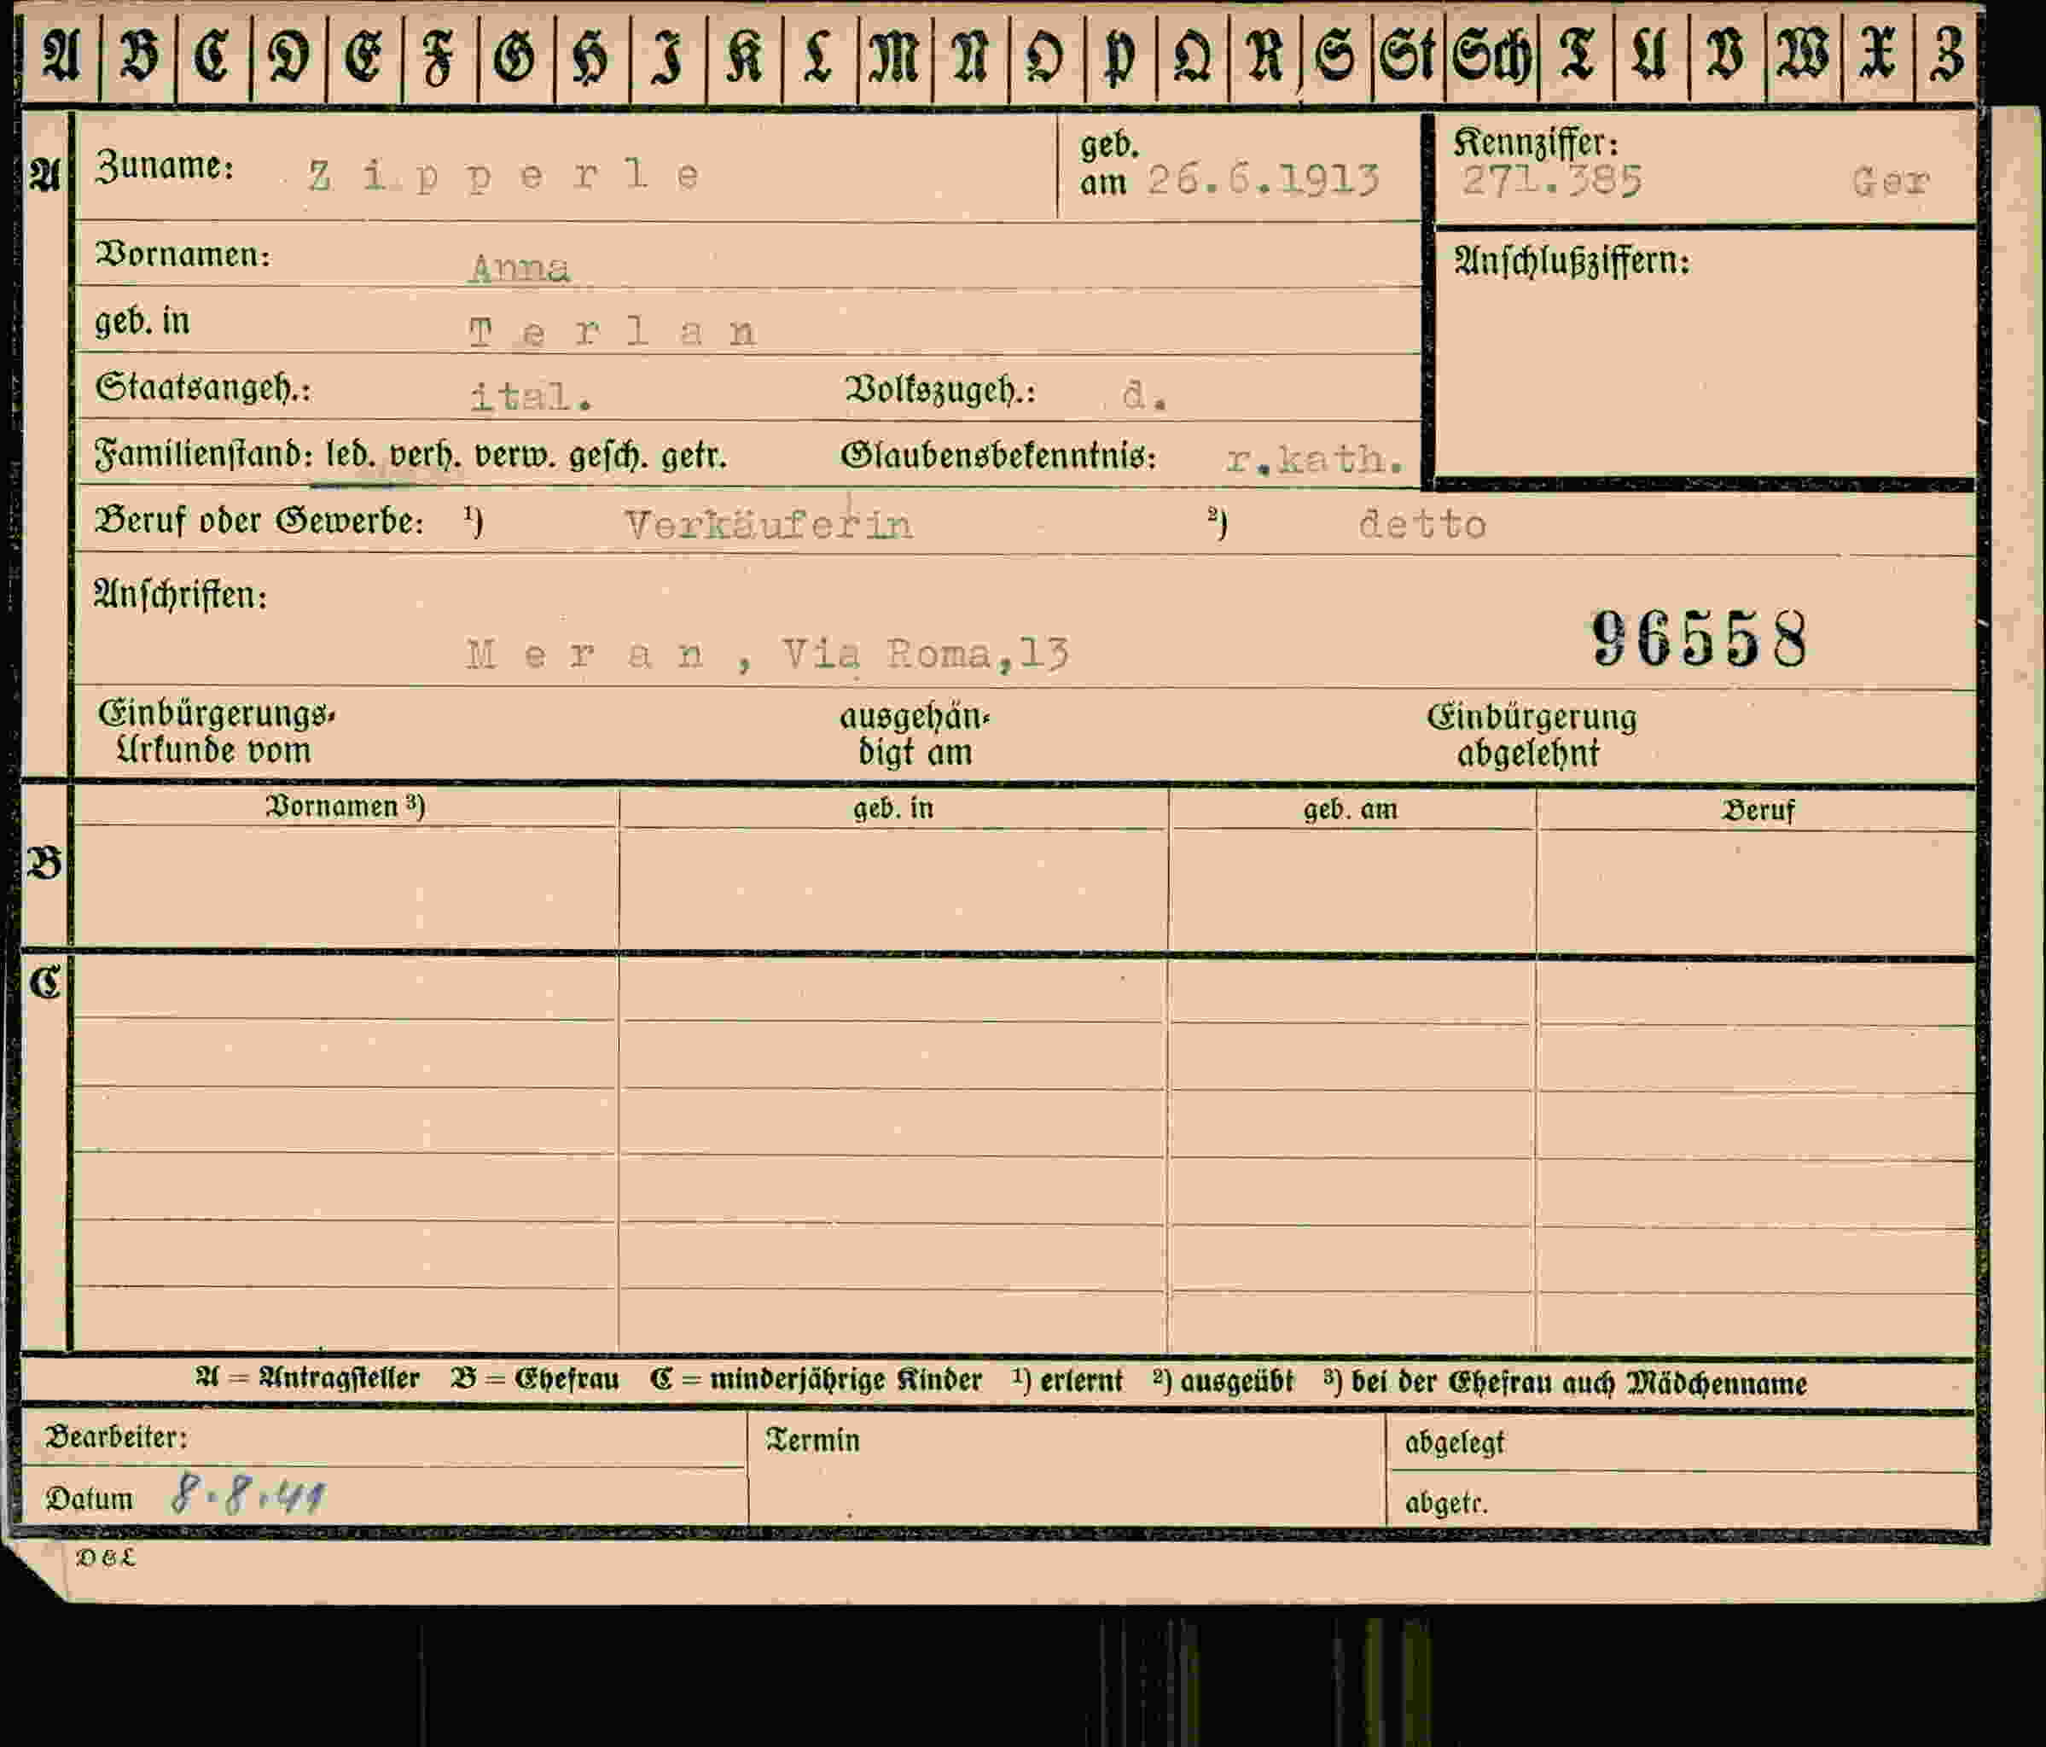The image size is (2046, 1747).
Task: Select the typed birthplace 'Terlan'
Action: (613, 332)
